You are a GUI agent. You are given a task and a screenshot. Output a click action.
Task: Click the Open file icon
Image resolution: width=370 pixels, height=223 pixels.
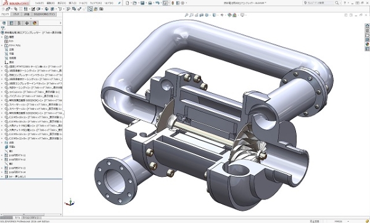(134, 3)
